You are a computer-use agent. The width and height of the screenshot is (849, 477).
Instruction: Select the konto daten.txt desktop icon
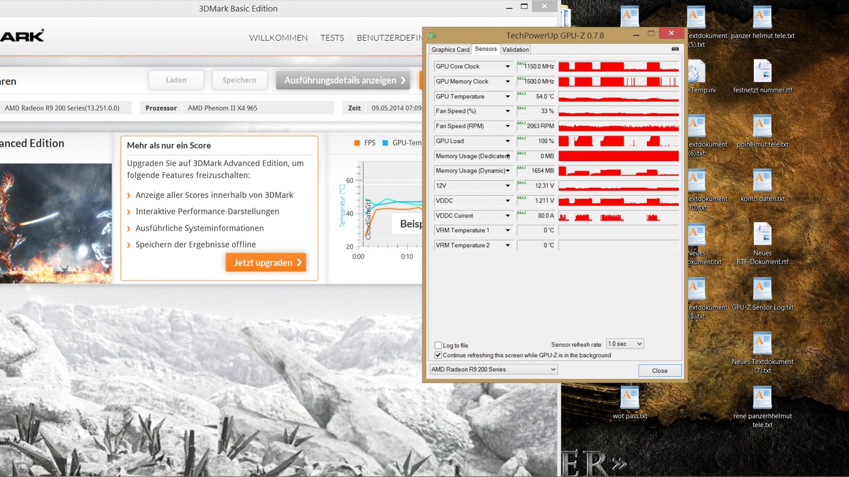pyautogui.click(x=762, y=186)
